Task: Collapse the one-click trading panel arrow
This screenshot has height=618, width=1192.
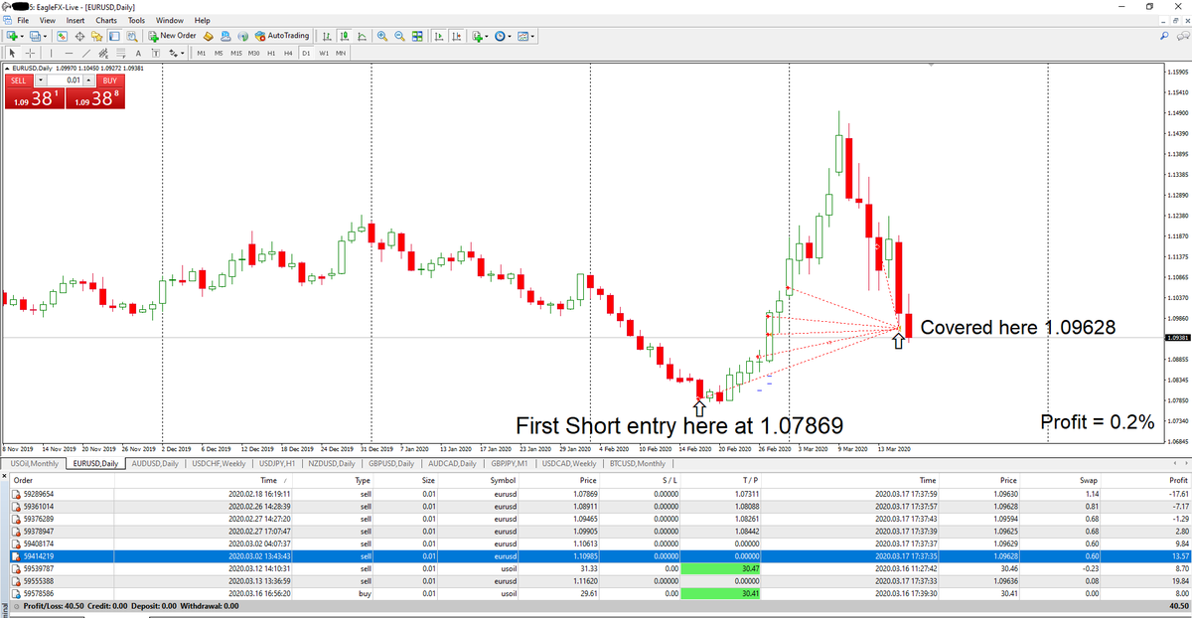Action: (x=7, y=68)
